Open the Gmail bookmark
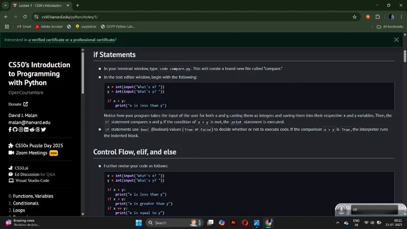This screenshot has width=407, height=229. [24, 26]
